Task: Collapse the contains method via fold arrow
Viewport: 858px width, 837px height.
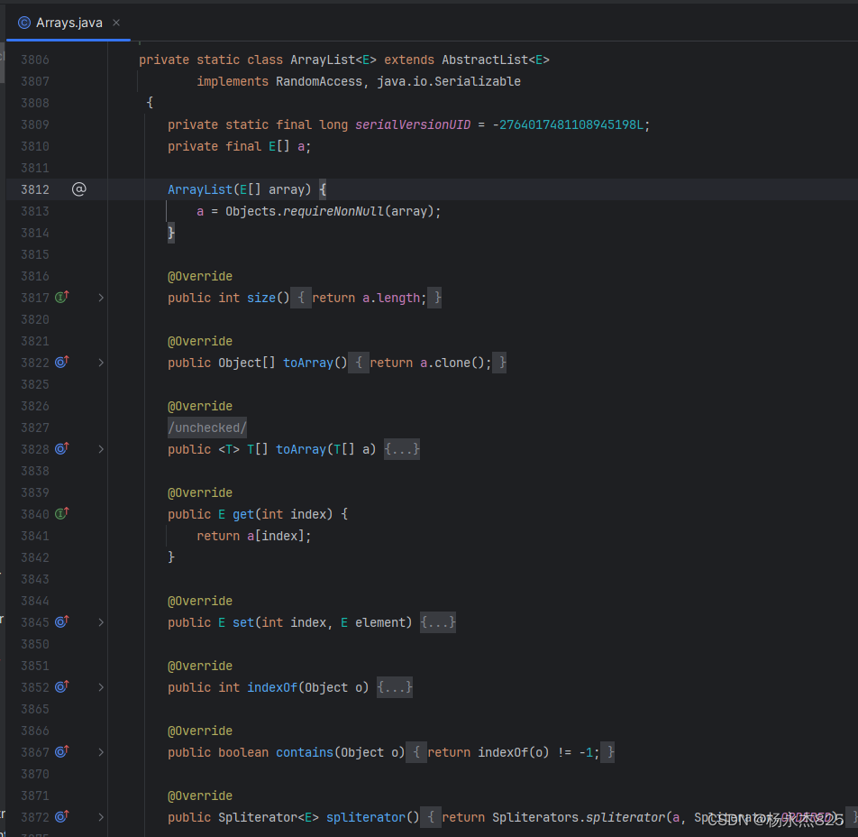Action: coord(100,752)
